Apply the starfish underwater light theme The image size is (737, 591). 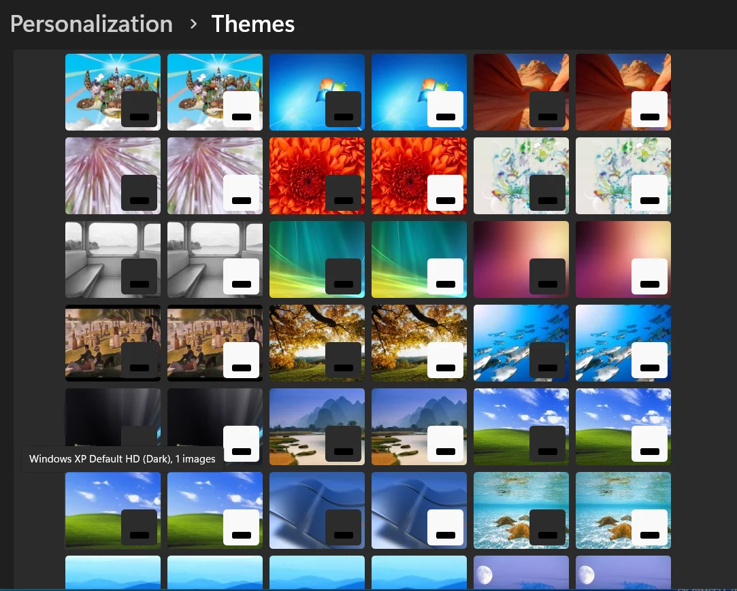(623, 510)
